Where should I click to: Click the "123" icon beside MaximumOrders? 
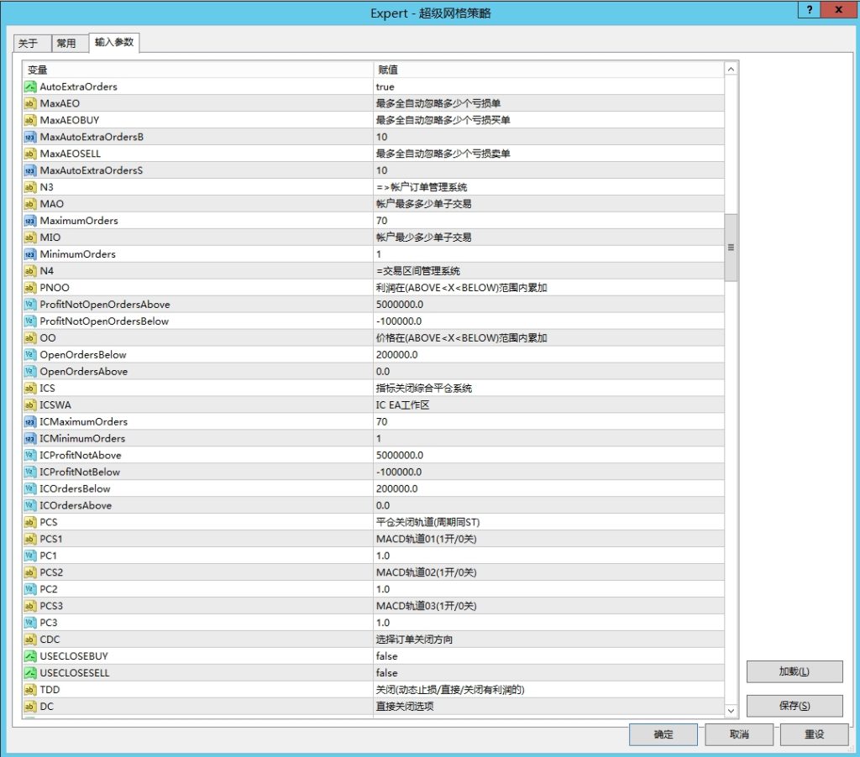coord(29,221)
